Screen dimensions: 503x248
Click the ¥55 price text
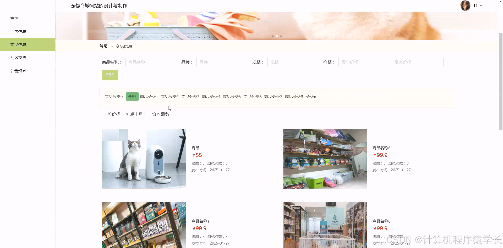coord(197,155)
